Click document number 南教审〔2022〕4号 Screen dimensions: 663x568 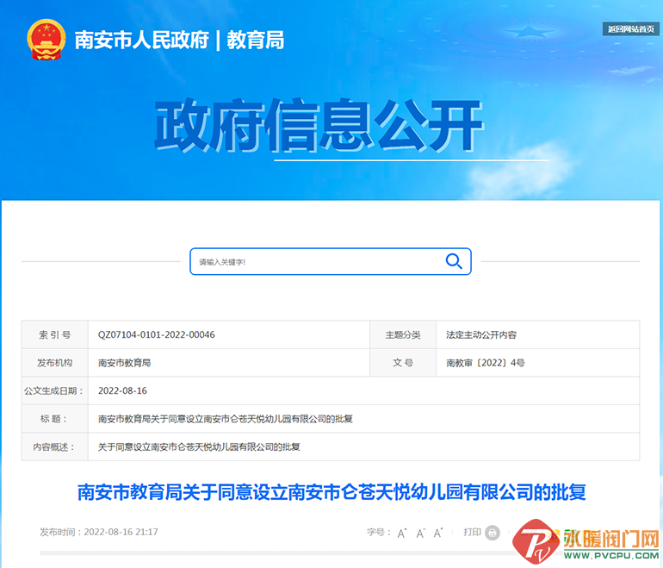486,363
